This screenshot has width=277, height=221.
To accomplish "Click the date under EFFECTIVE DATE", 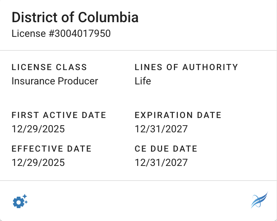I will (x=38, y=163).
